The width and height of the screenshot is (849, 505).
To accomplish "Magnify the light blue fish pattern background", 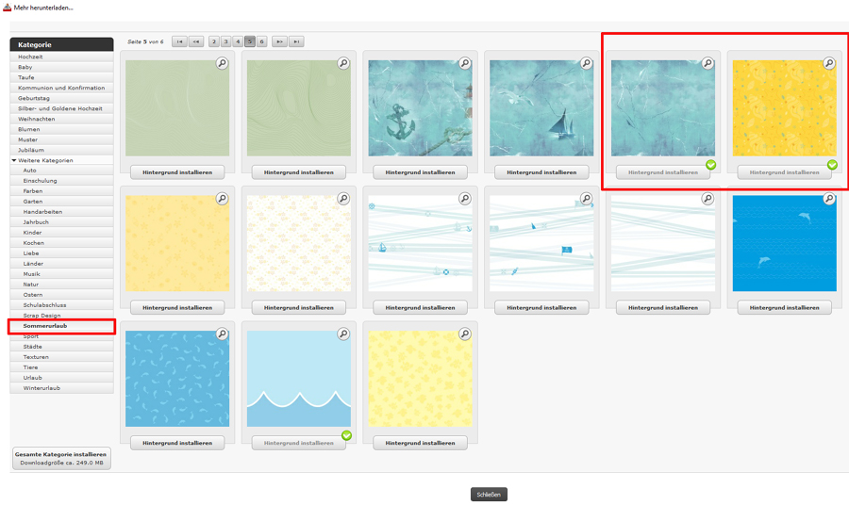I will 222,334.
